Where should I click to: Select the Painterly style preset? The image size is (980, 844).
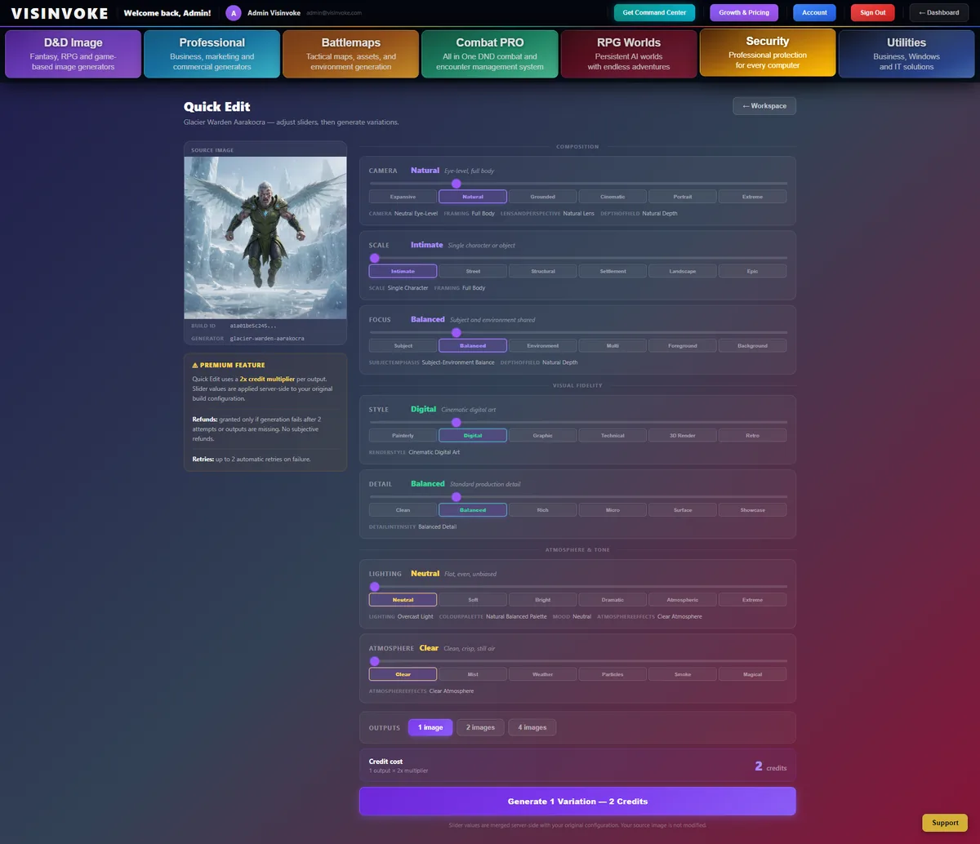[403, 435]
